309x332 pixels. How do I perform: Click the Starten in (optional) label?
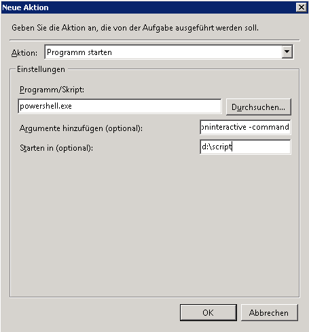point(56,148)
